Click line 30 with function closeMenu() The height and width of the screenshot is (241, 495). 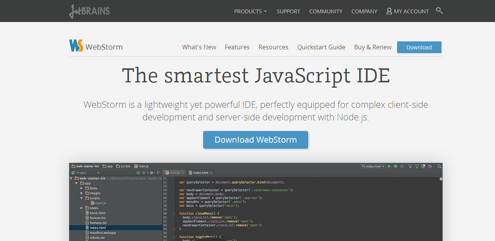199,213
